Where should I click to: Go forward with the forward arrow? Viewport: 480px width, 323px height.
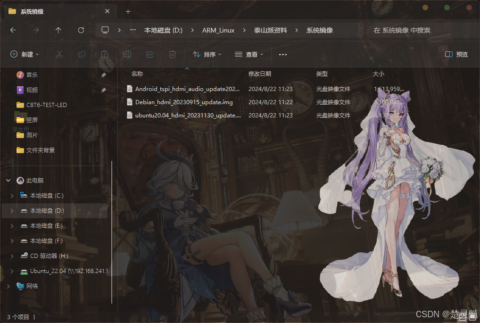click(36, 30)
